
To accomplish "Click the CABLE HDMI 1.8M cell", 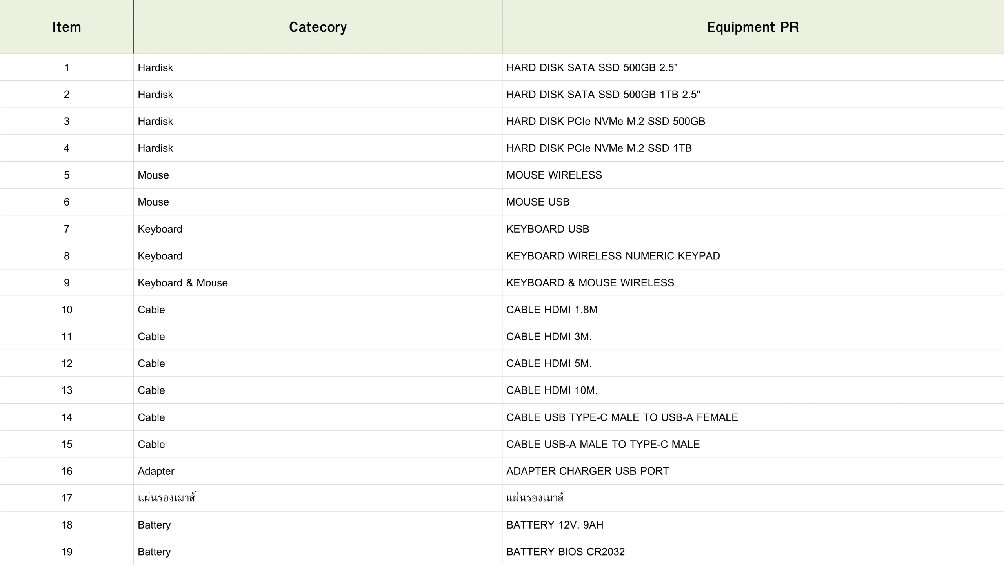I will [x=552, y=310].
